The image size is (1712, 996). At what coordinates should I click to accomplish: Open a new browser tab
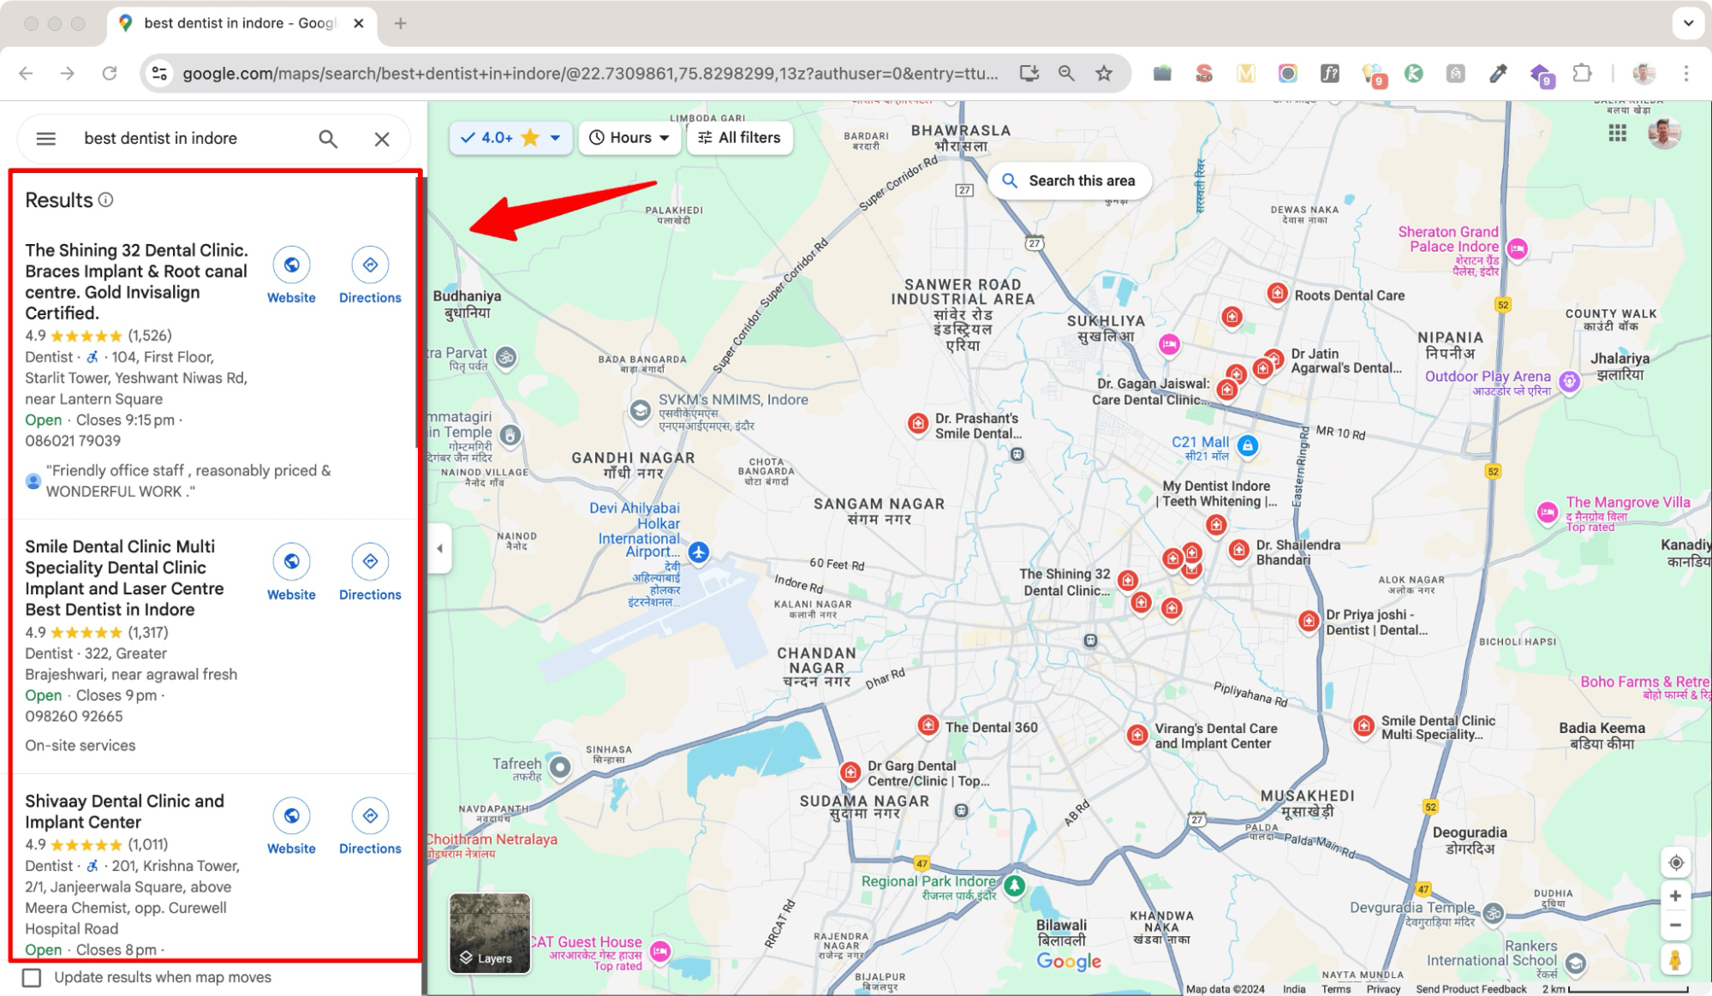coord(400,24)
